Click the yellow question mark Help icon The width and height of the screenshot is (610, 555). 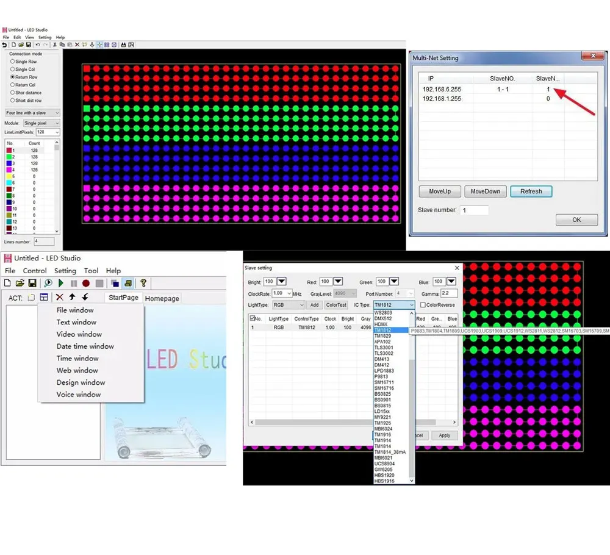(x=143, y=283)
